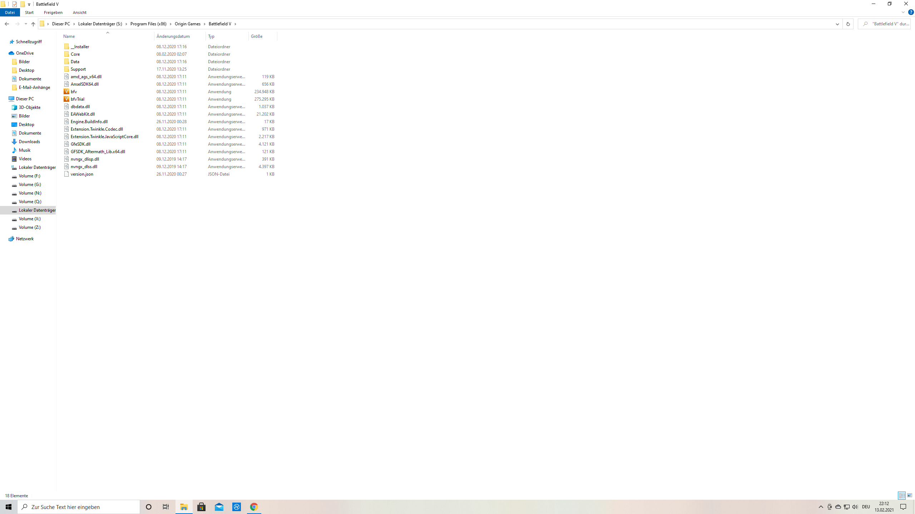Open the Ansicht ribbon tab
Image resolution: width=915 pixels, height=514 pixels.
point(79,12)
